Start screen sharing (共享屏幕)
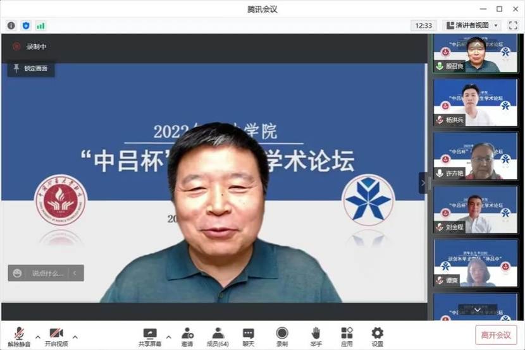Image resolution: width=525 pixels, height=350 pixels. 150,336
